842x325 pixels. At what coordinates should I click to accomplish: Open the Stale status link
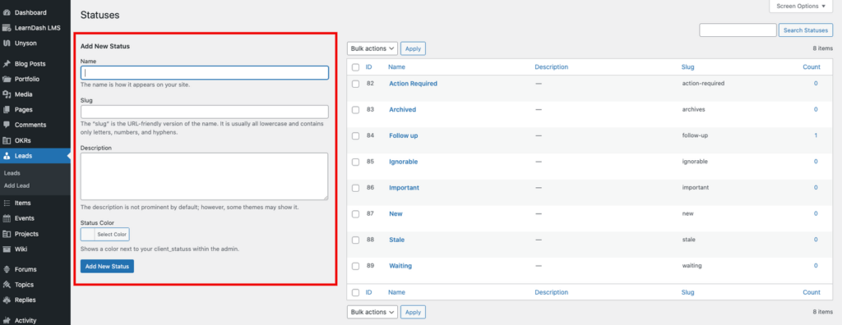click(397, 240)
